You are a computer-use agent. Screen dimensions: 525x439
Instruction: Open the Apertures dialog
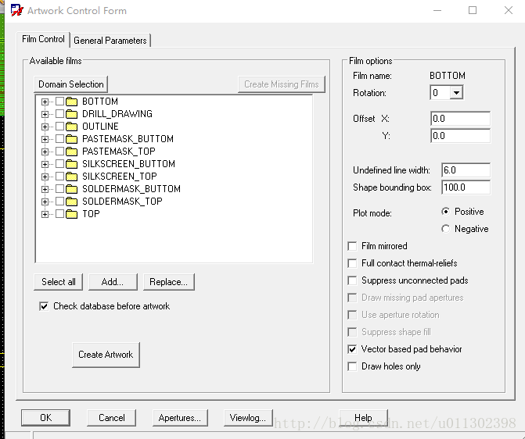179,418
